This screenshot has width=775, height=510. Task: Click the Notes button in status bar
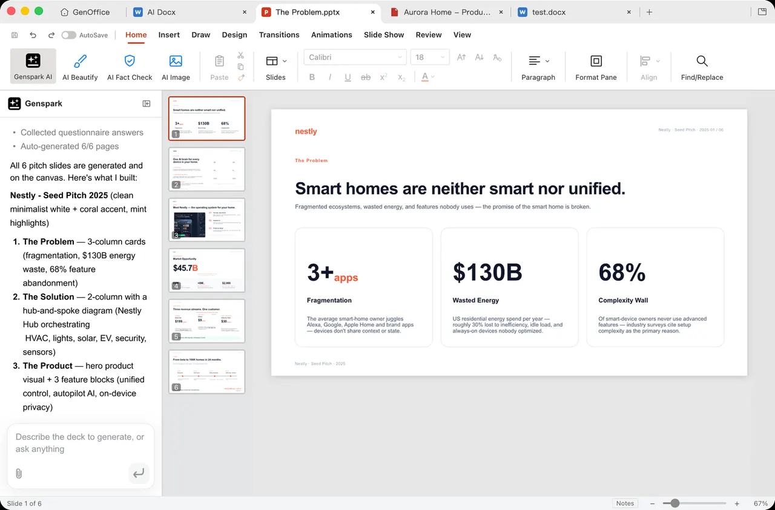625,503
